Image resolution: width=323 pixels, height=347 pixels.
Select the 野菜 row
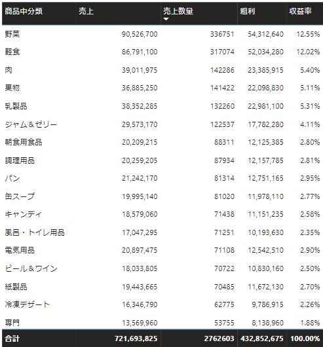coord(162,34)
